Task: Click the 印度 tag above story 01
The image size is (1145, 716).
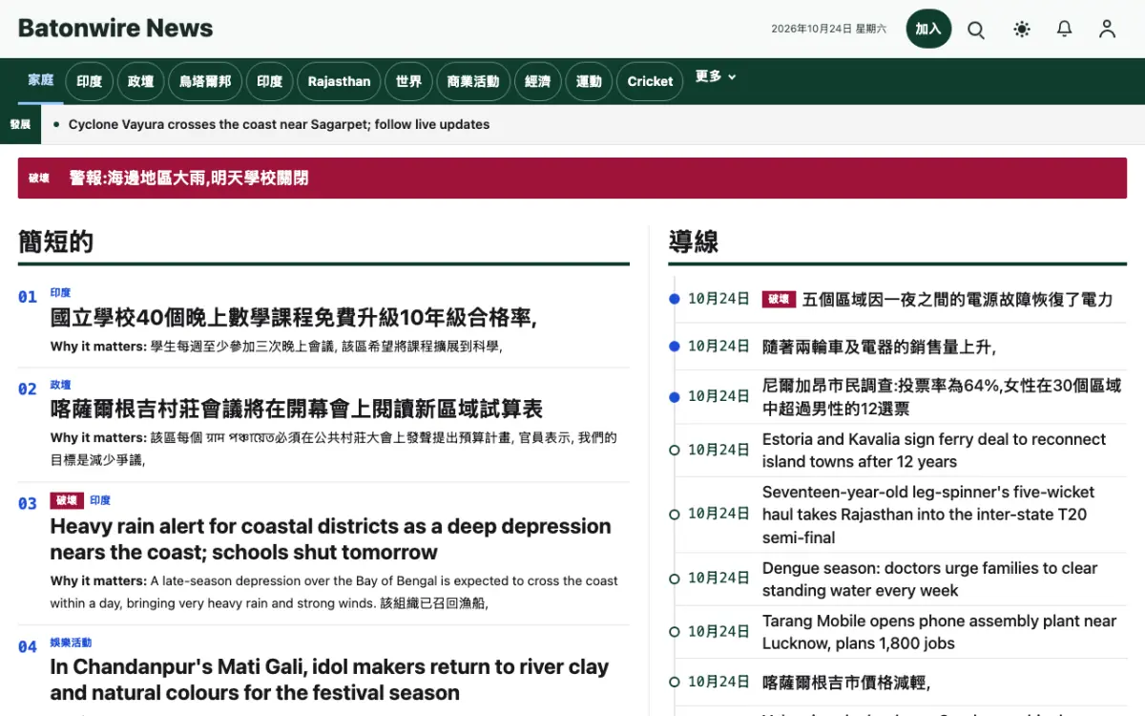Action: 61,293
